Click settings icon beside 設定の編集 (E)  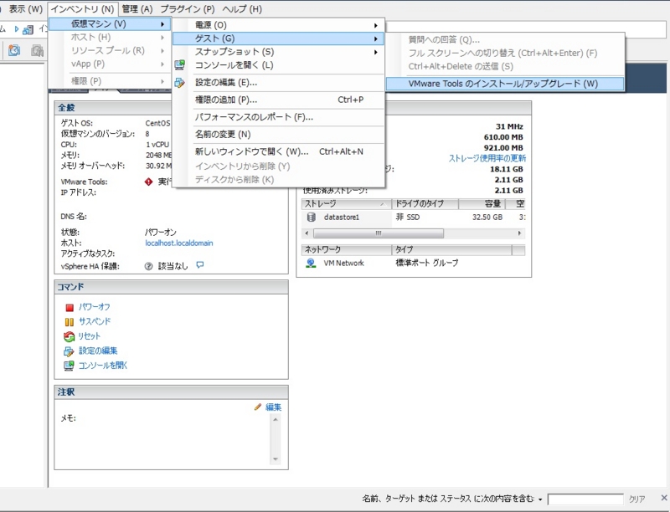(179, 83)
